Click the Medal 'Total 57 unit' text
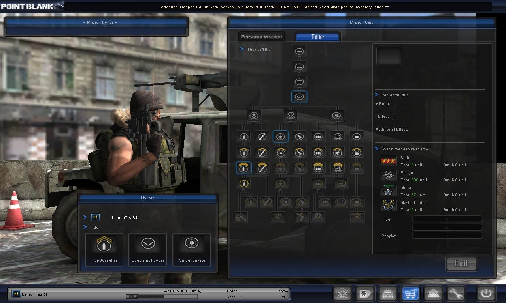506x303 pixels. [412, 195]
